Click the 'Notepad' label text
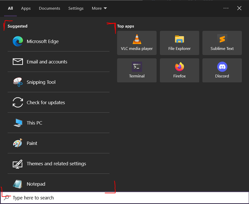The height and width of the screenshot is (204, 249). [x=36, y=184]
